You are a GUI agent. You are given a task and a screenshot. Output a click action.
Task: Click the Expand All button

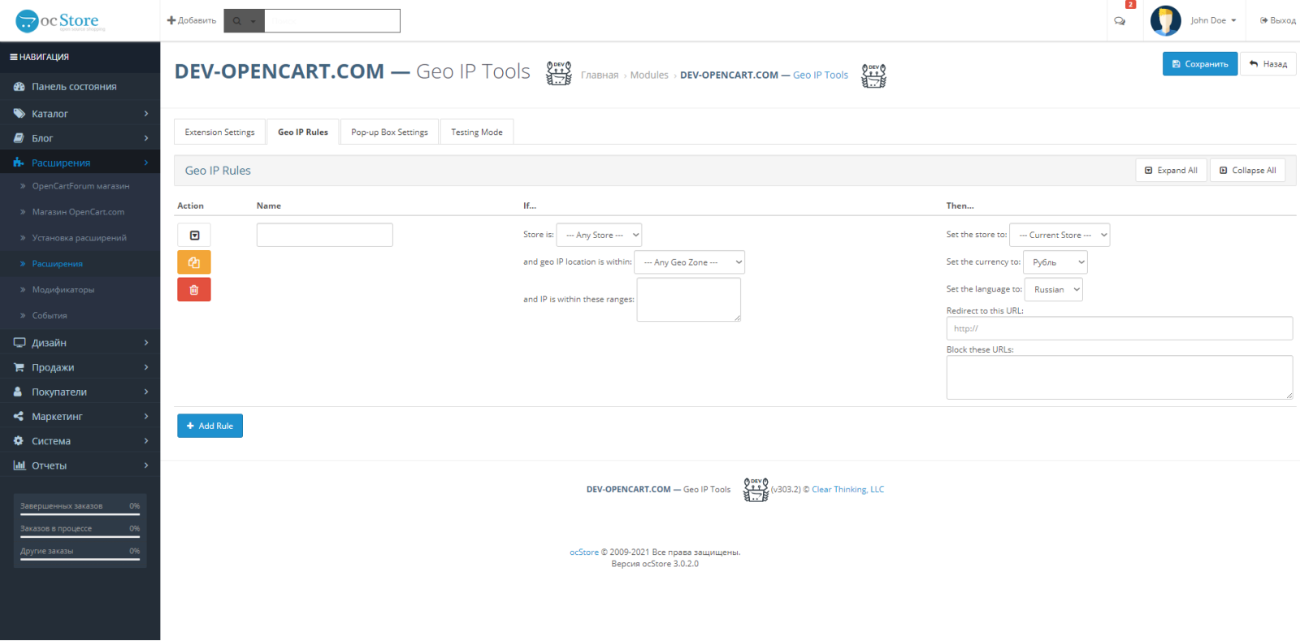pos(1171,171)
